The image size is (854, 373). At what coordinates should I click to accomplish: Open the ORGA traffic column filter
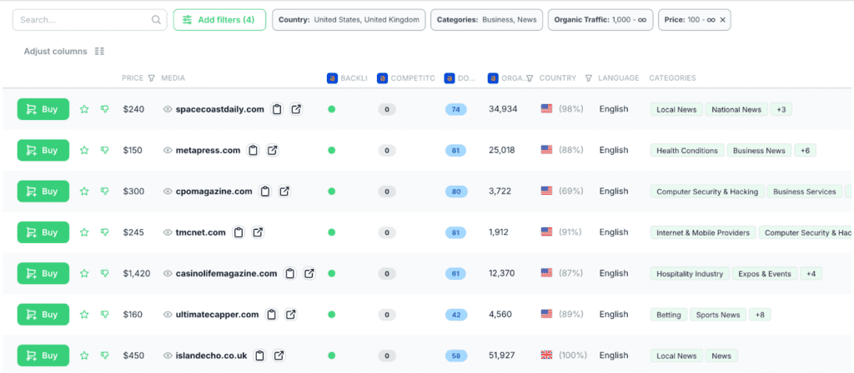point(530,78)
